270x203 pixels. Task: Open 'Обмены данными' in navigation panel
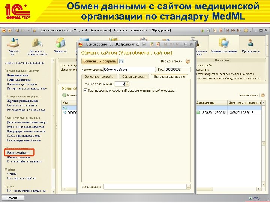[18, 157]
